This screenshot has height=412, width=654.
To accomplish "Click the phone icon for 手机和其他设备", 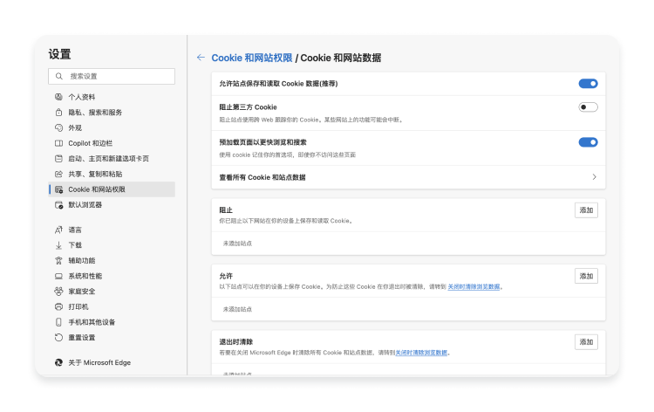I will 58,322.
